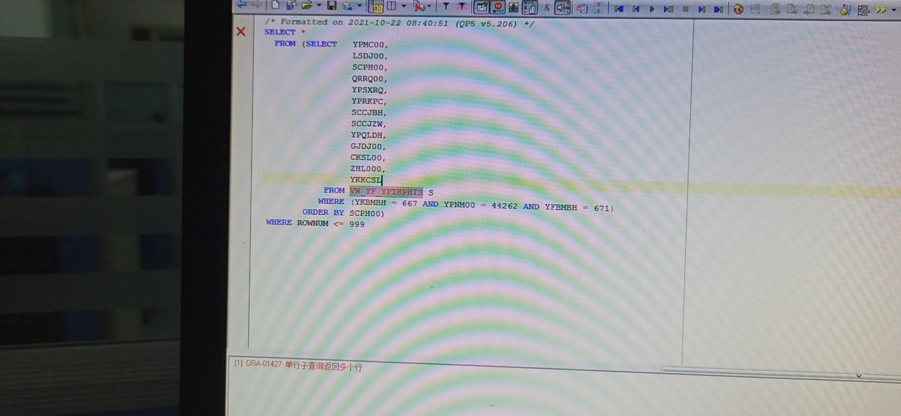Click the grey square stop button
901x416 pixels.
click(686, 9)
